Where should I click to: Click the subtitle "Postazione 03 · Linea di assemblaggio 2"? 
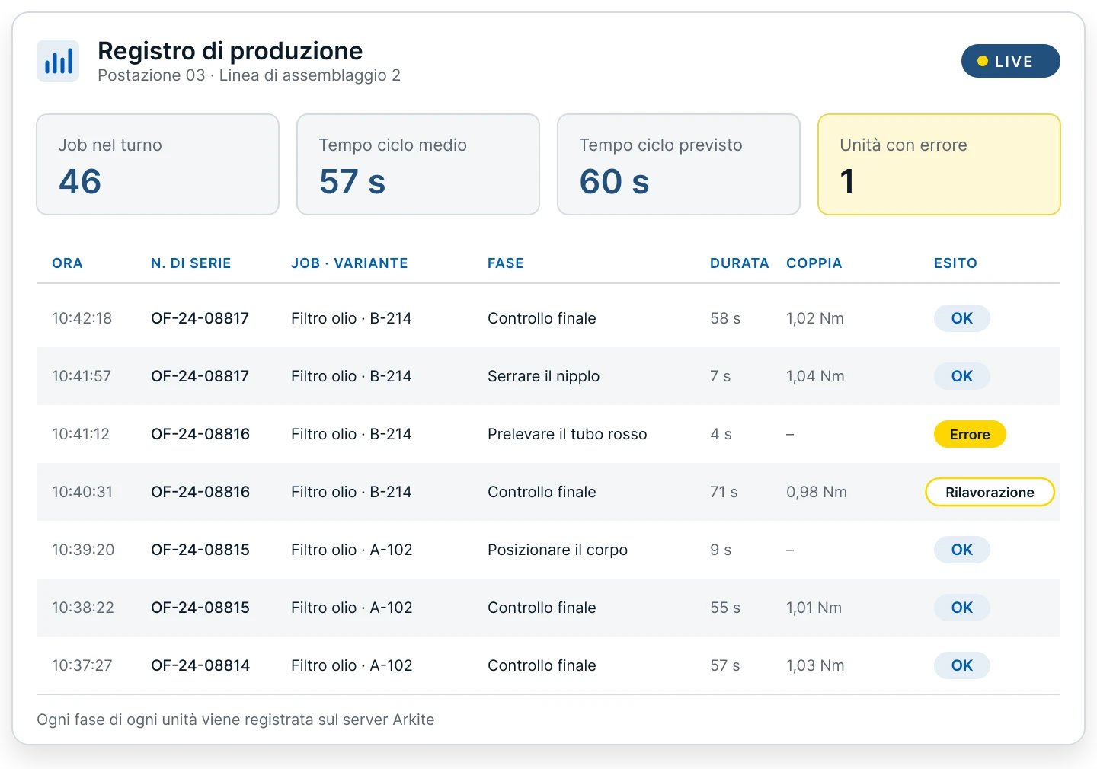[x=249, y=75]
